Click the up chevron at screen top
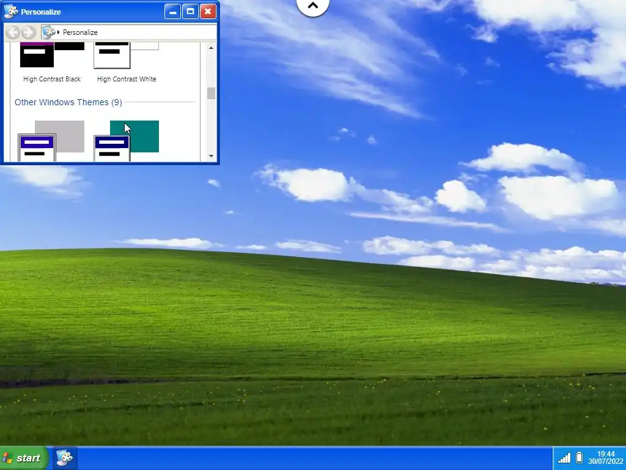Screen dimensions: 626x470 [x=313, y=6]
